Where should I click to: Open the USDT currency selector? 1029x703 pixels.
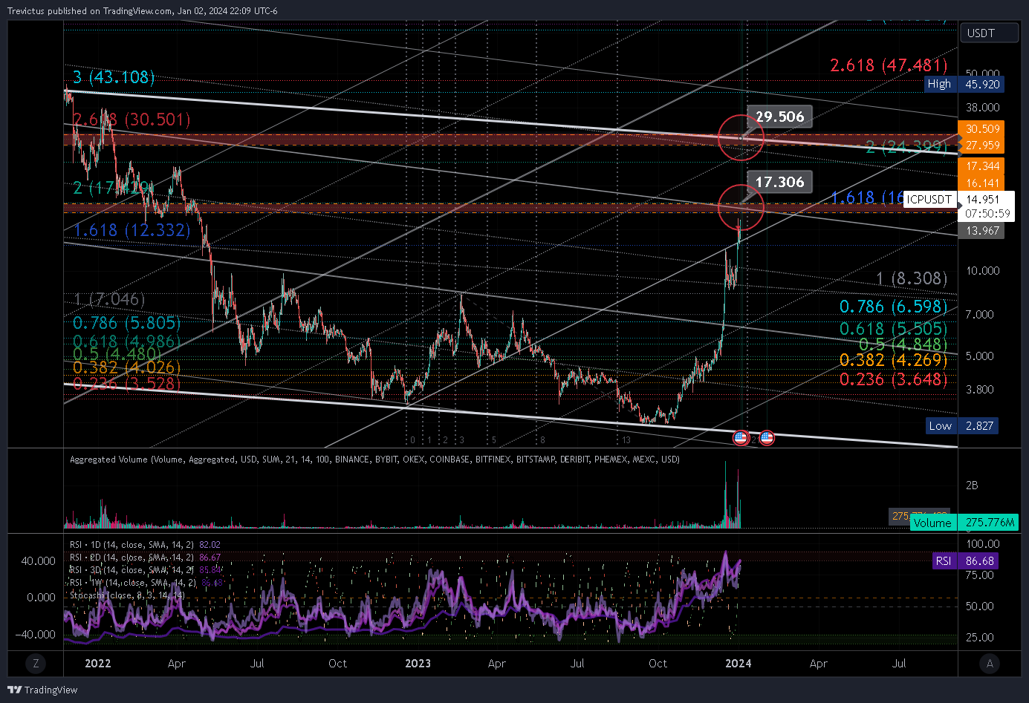[x=989, y=33]
